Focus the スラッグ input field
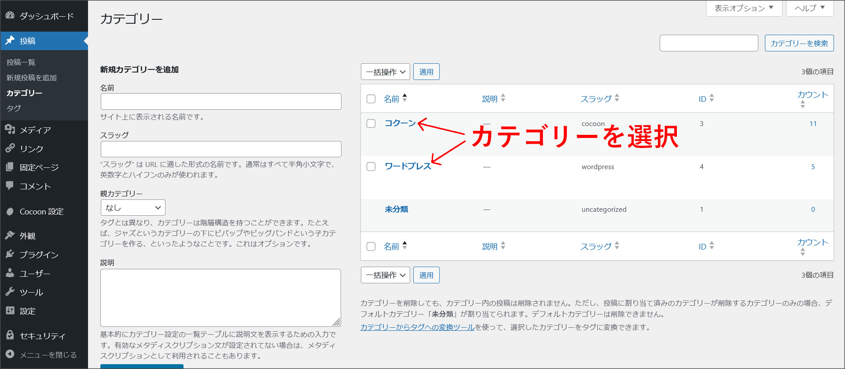The height and width of the screenshot is (369, 845). pyautogui.click(x=221, y=149)
